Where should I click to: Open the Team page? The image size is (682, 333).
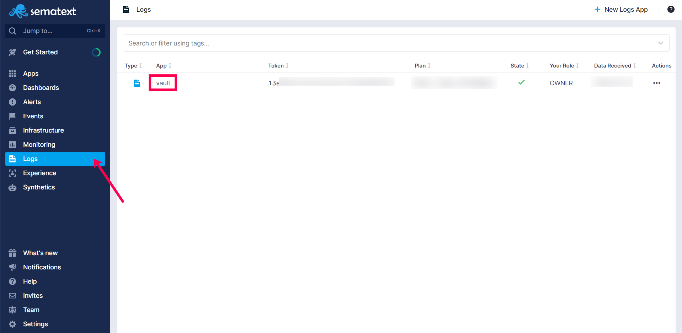click(31, 310)
